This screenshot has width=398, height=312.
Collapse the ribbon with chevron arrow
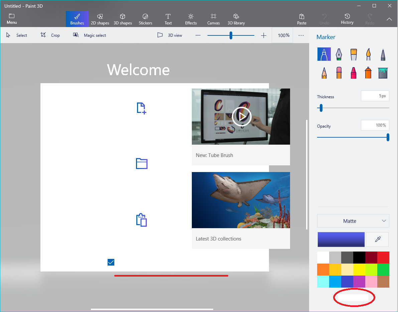click(389, 19)
